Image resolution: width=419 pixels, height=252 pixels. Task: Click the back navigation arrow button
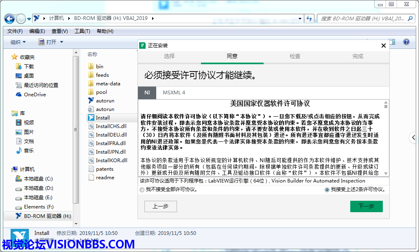[9, 19]
